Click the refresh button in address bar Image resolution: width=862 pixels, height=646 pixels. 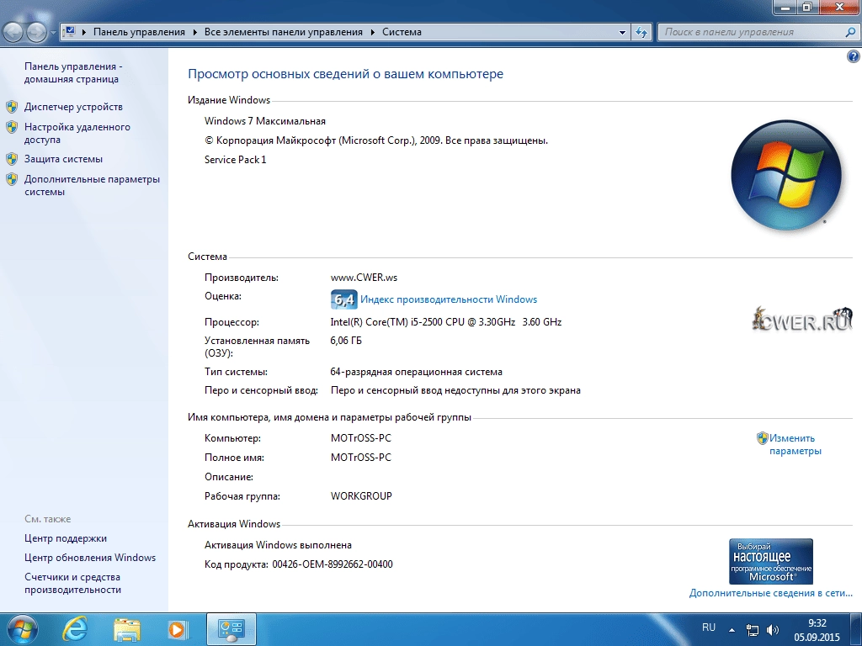(641, 32)
